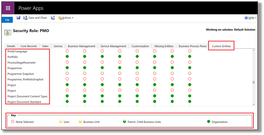Click the Programme Snapshot entity name
This screenshot has width=264, height=135.
point(21,74)
